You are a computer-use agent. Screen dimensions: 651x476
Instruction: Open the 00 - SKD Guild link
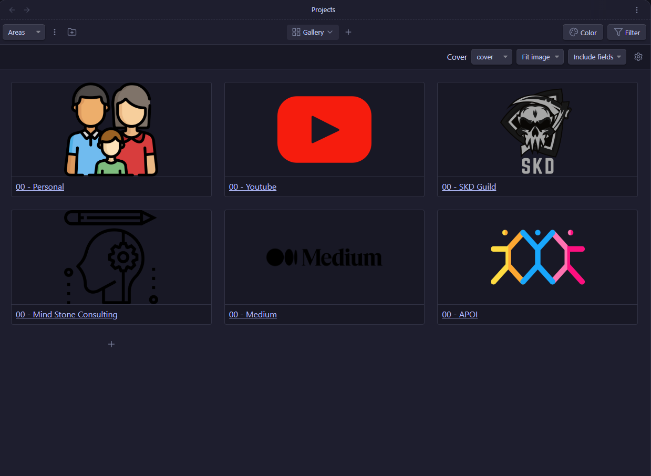(469, 187)
